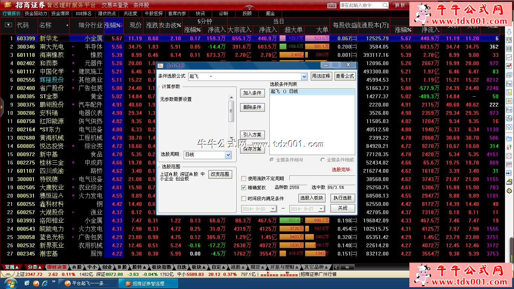Click the on-screen keyboard icon in the title bar
The height and width of the screenshot is (289, 514).
[332, 5]
